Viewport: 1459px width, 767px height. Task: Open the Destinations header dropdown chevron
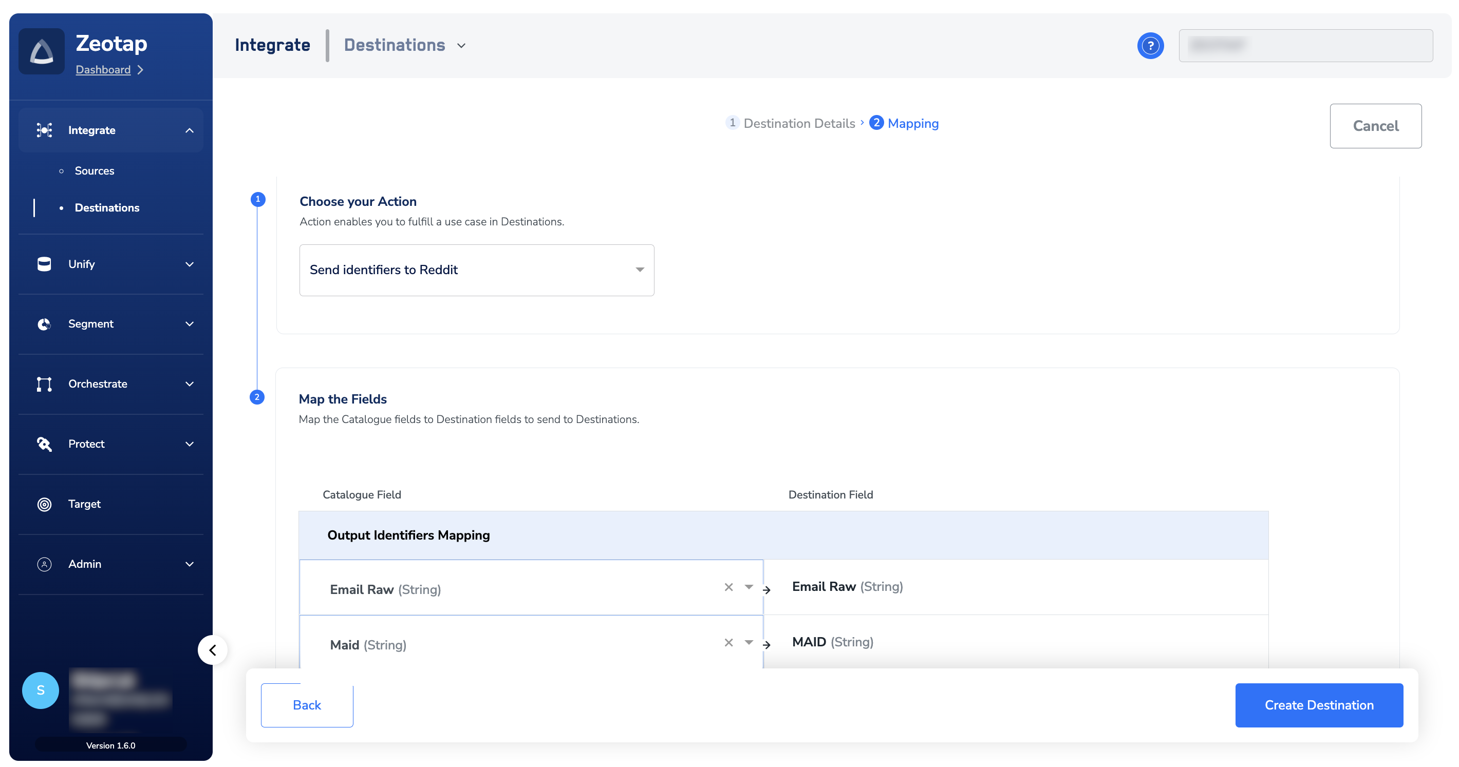(x=462, y=46)
